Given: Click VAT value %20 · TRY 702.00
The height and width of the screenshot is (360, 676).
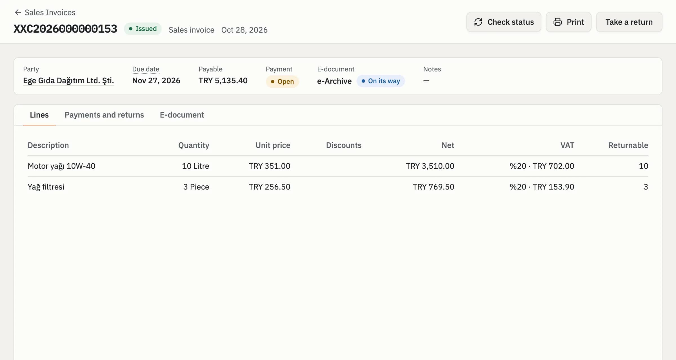Looking at the screenshot, I should coord(542,166).
